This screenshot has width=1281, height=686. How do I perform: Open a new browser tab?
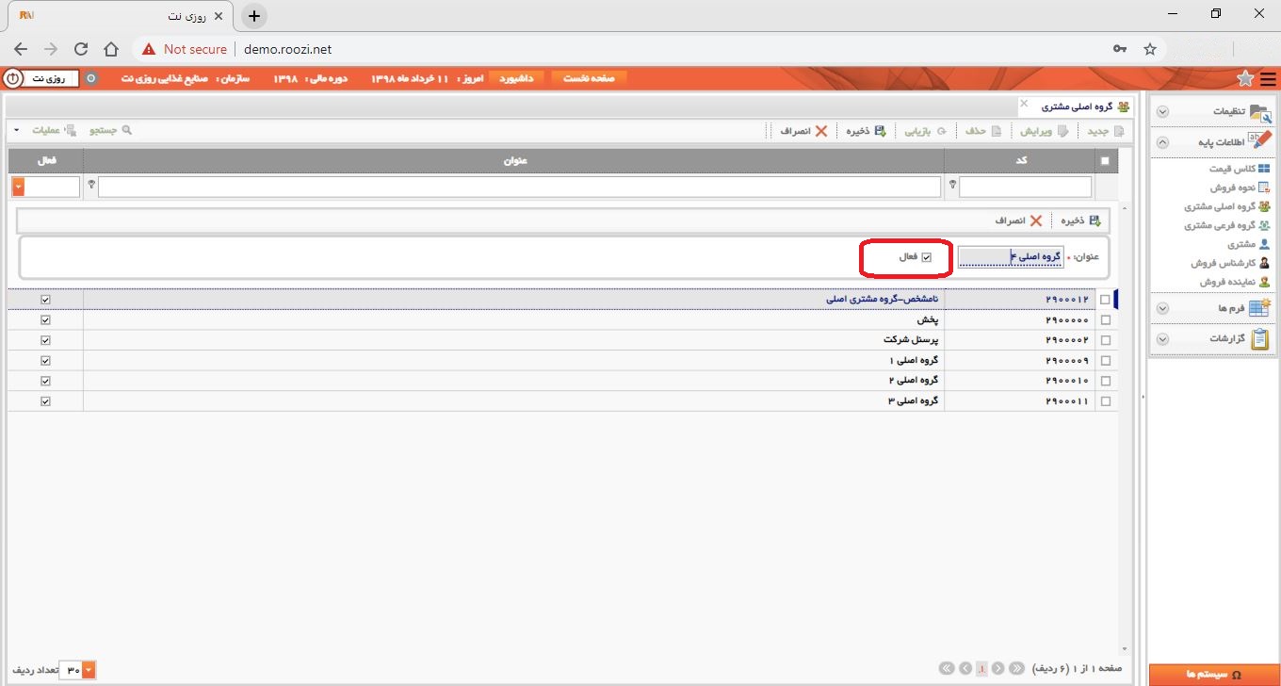254,16
